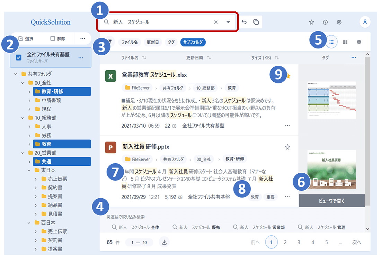The width and height of the screenshot is (381, 255).
Task: Collapse the 西日本 folder node
Action: [29, 223]
